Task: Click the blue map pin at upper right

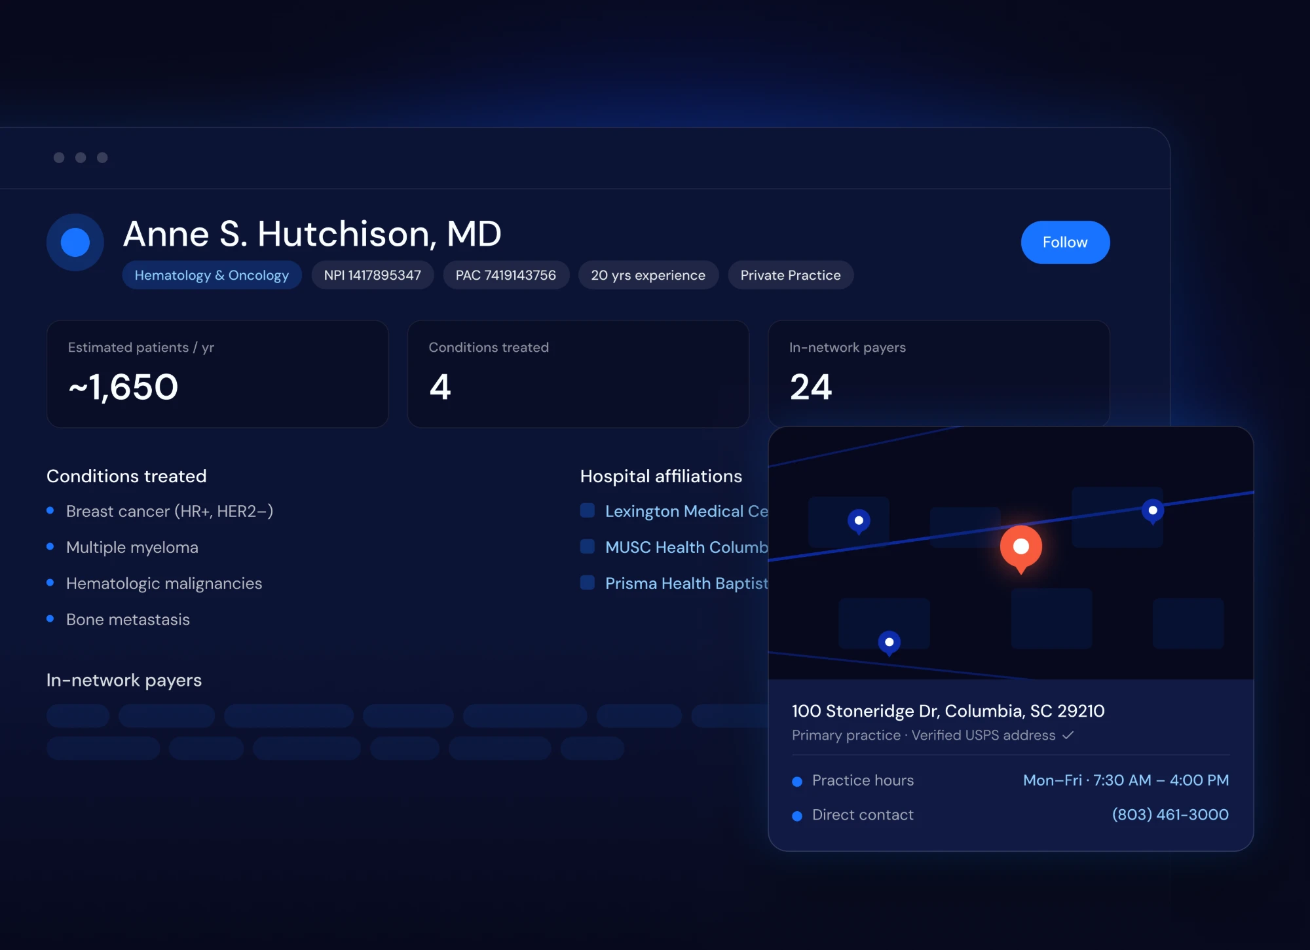Action: (1153, 511)
